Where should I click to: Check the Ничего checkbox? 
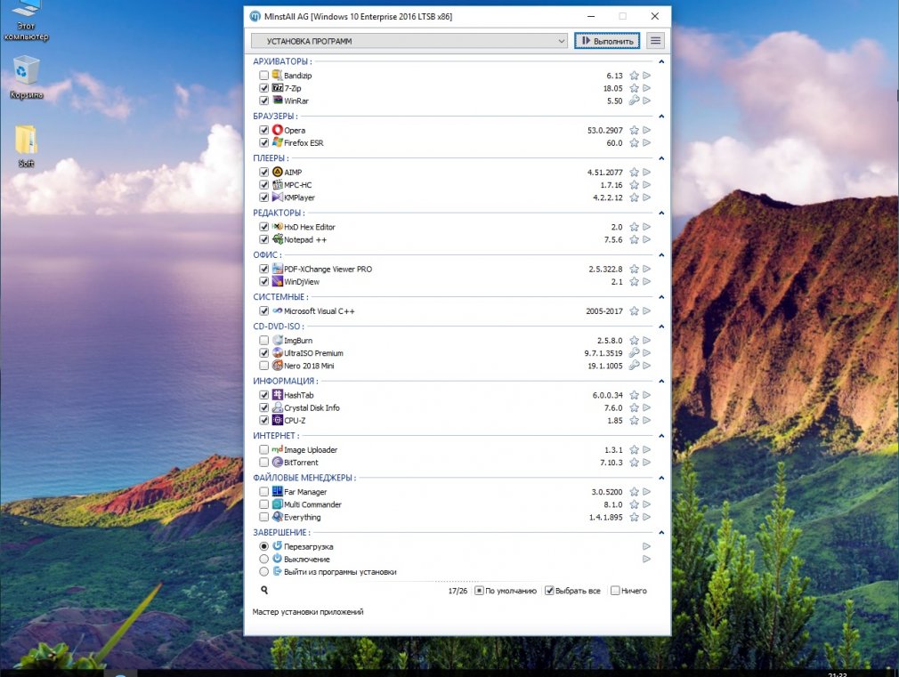(x=615, y=591)
